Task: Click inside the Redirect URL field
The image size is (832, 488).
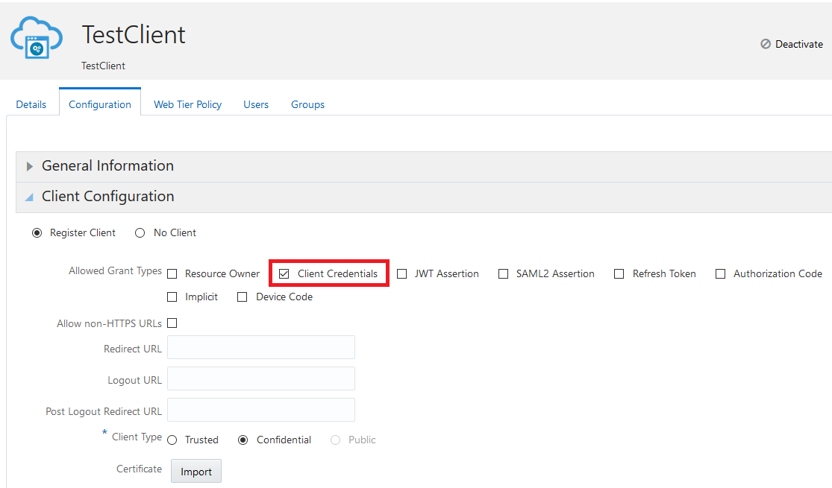Action: click(x=260, y=347)
